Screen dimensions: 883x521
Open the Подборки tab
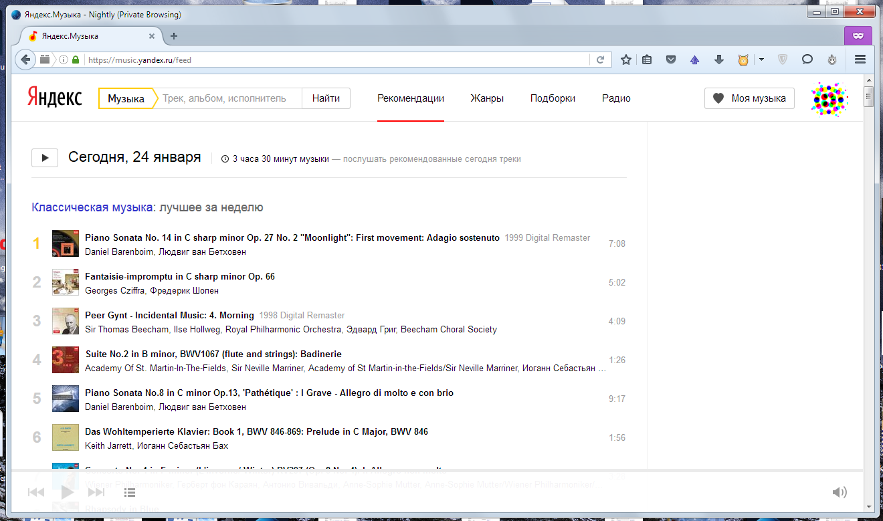[553, 98]
